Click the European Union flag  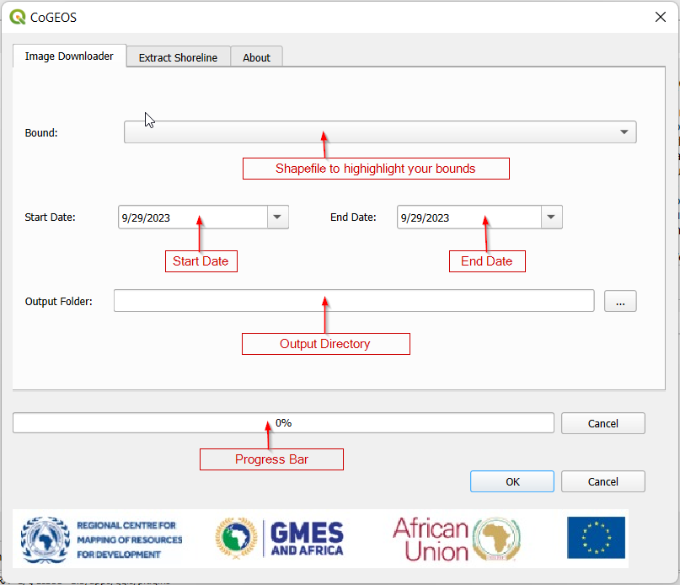click(x=596, y=537)
